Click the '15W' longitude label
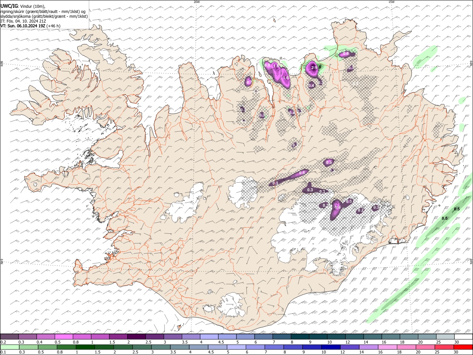The height and width of the screenshot is (355, 473). 391,2
